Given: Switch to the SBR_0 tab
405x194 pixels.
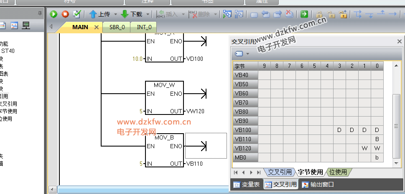Looking at the screenshot, I should [117, 27].
